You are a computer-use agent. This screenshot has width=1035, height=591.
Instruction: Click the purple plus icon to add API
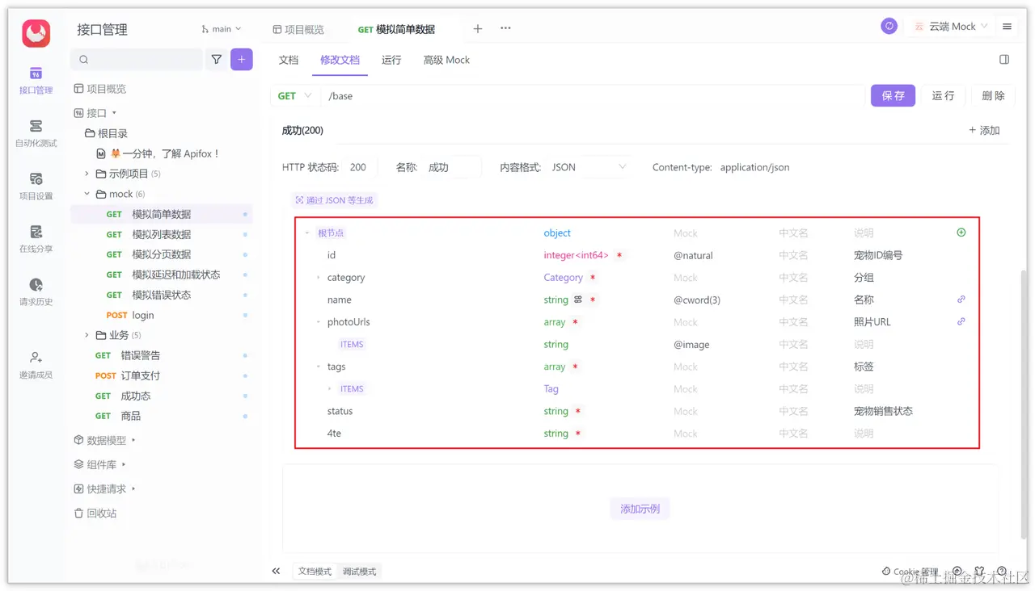(241, 59)
